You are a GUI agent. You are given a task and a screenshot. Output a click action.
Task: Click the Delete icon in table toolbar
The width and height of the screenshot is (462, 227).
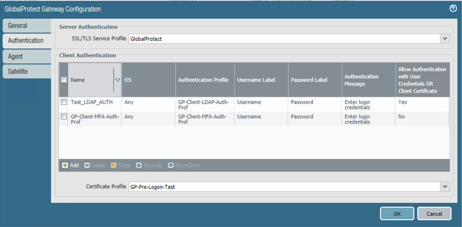click(87, 165)
